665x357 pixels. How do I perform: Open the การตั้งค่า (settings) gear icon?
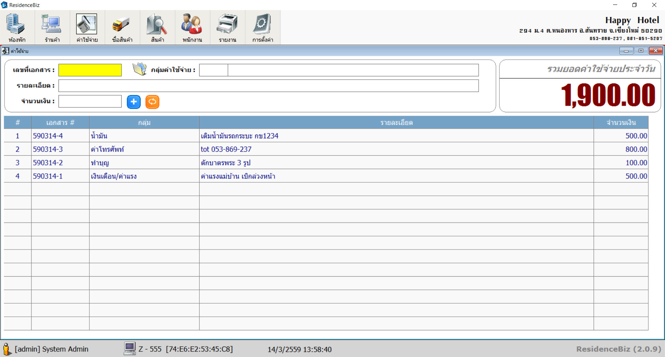click(x=263, y=28)
